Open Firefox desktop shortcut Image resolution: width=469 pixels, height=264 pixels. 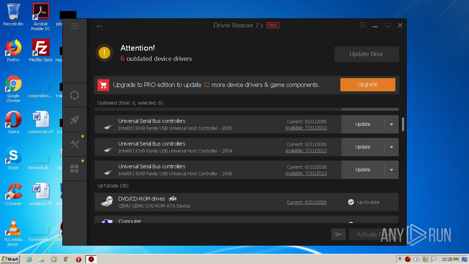click(x=13, y=51)
